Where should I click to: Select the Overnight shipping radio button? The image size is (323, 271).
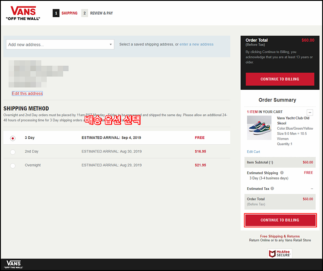click(13, 166)
